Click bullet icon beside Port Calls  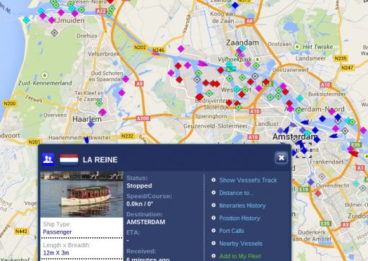coord(214,231)
